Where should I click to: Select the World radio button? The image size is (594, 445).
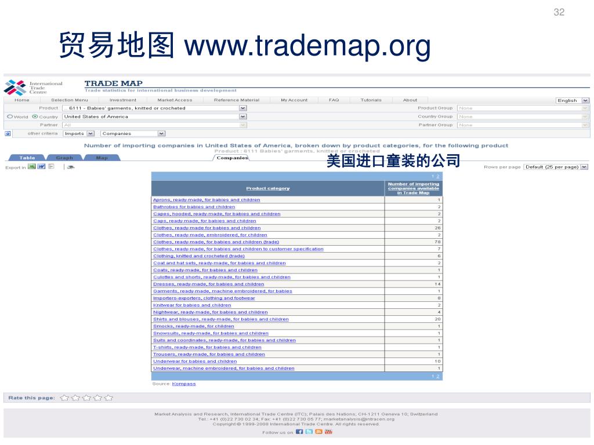click(10, 116)
